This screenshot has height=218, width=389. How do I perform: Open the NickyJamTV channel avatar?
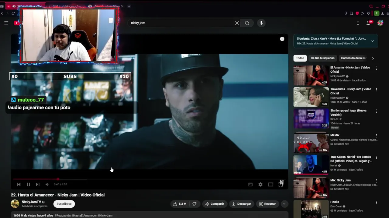[x=15, y=204]
